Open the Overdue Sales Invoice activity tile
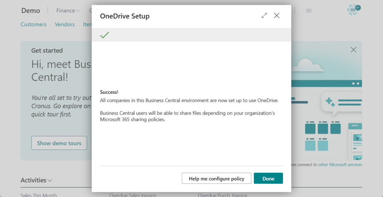383x197 pixels. [133, 195]
